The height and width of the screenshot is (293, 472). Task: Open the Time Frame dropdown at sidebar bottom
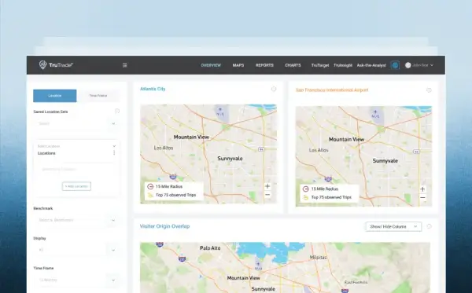pyautogui.click(x=77, y=280)
